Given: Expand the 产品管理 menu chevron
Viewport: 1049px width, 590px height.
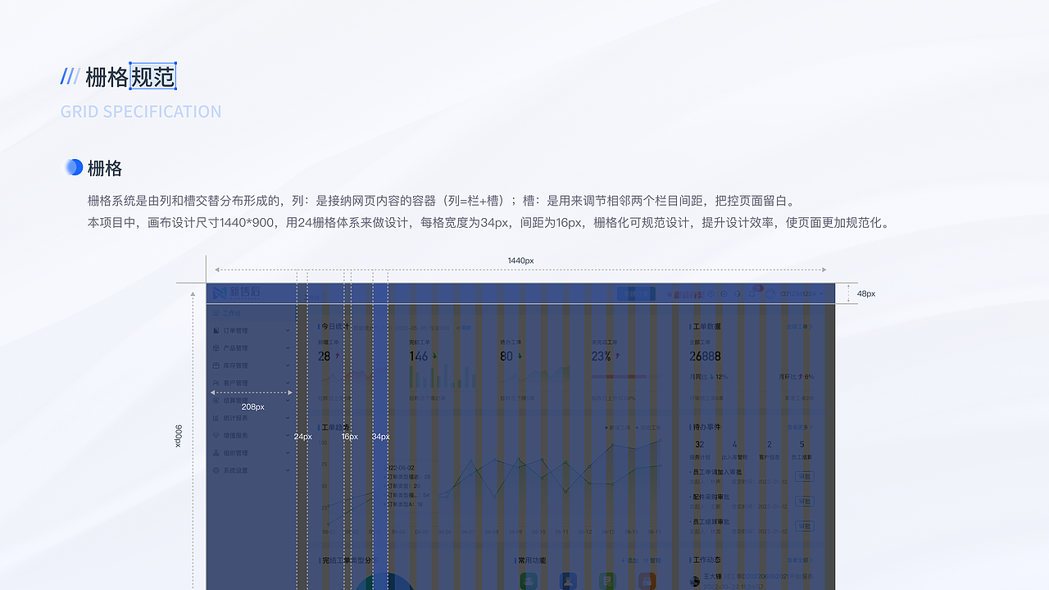Looking at the screenshot, I should click(x=288, y=348).
